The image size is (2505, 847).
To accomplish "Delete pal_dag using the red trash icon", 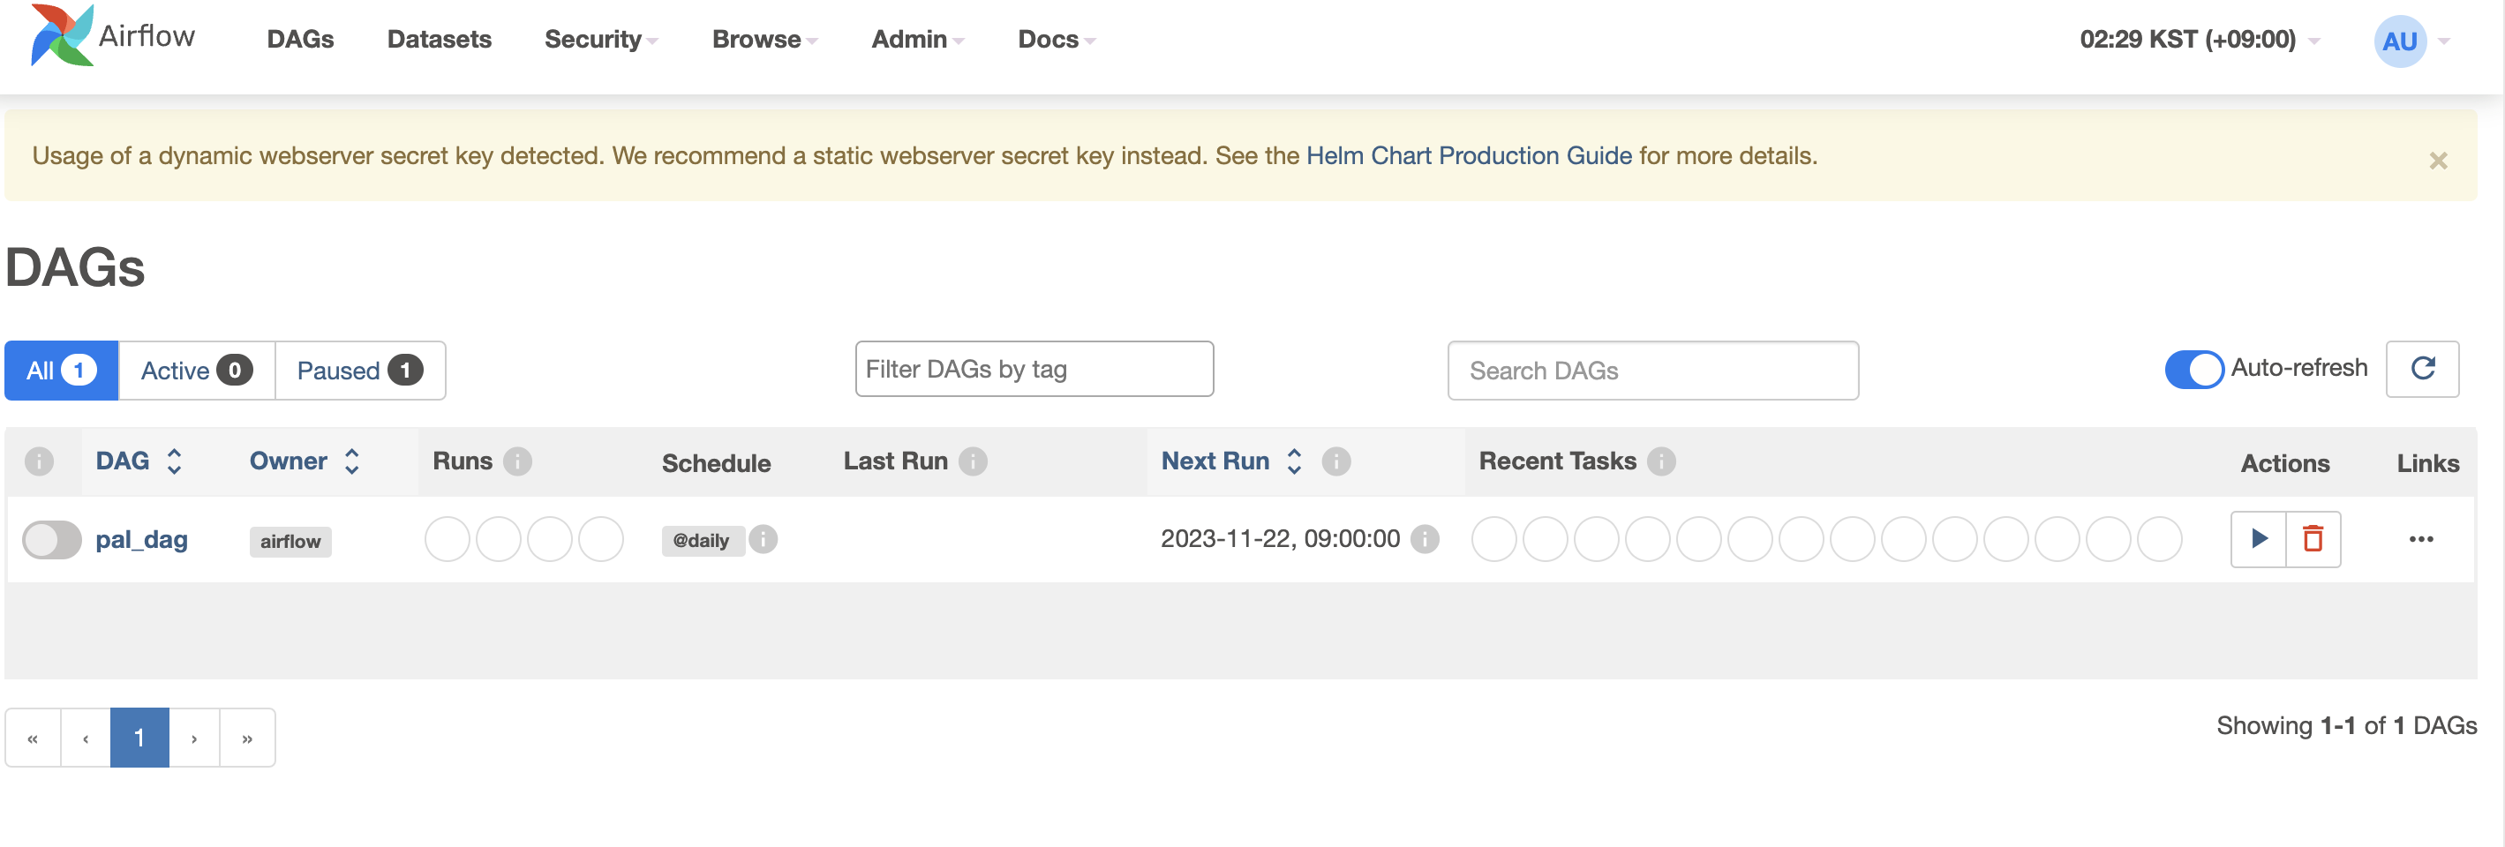I will coord(2313,539).
